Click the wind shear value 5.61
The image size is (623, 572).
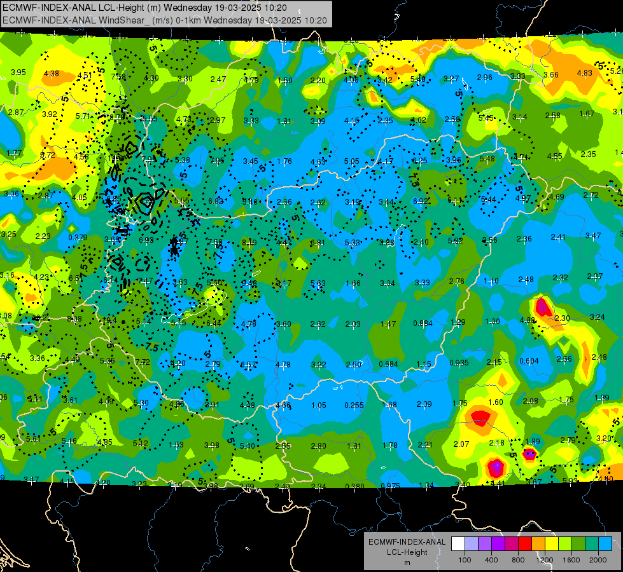(x=33, y=439)
